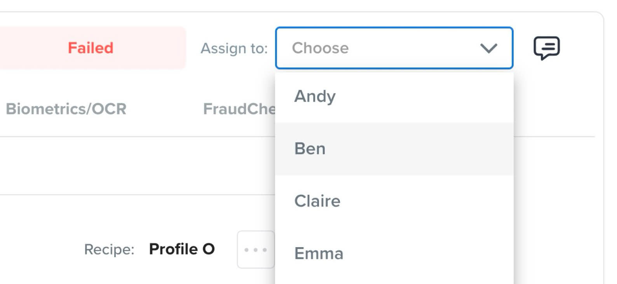617x284 pixels.
Task: Click the three-dot more options button
Action: [x=256, y=250]
